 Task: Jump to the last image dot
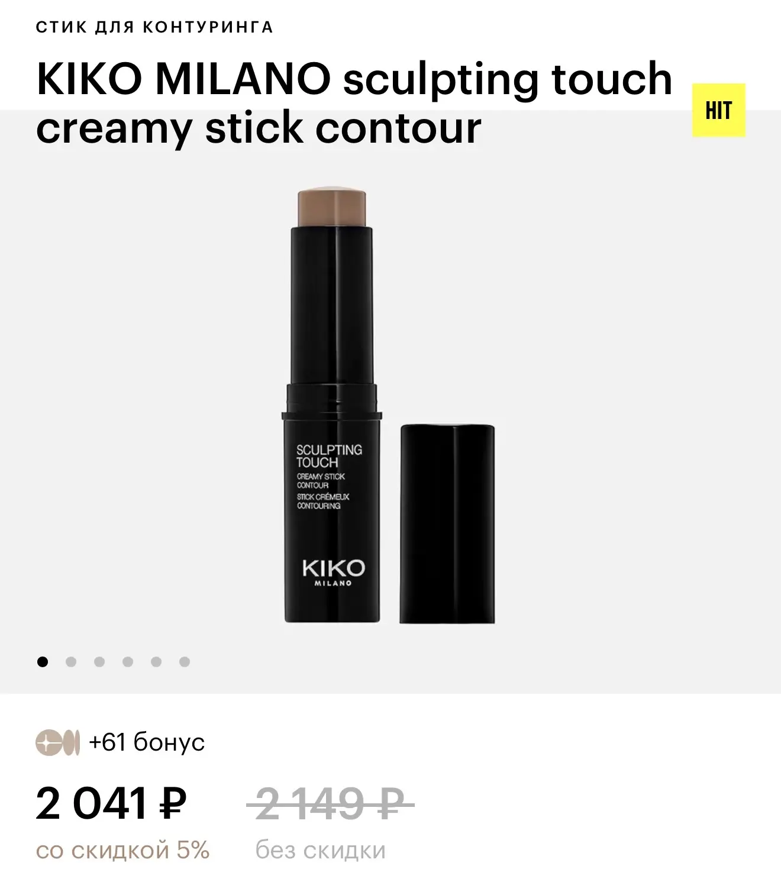tap(185, 662)
